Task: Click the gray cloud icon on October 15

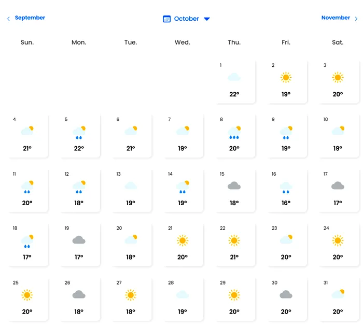Action: (x=234, y=186)
